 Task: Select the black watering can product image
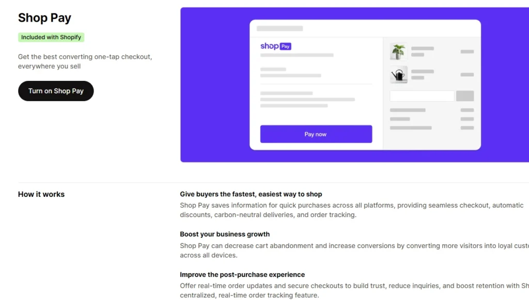tap(398, 74)
